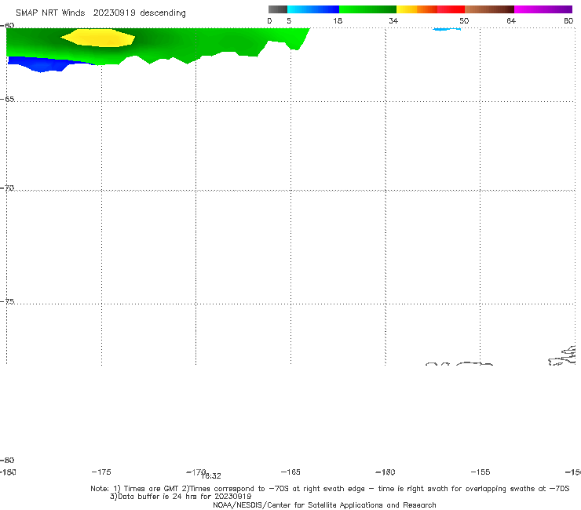Click the longitude label '-175'
The height and width of the screenshot is (510, 581).
coord(101,472)
